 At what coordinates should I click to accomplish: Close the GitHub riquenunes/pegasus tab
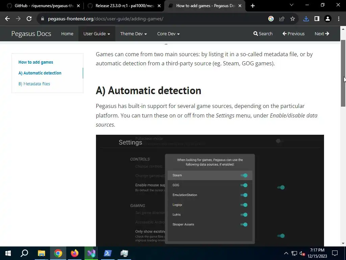tap(78, 6)
